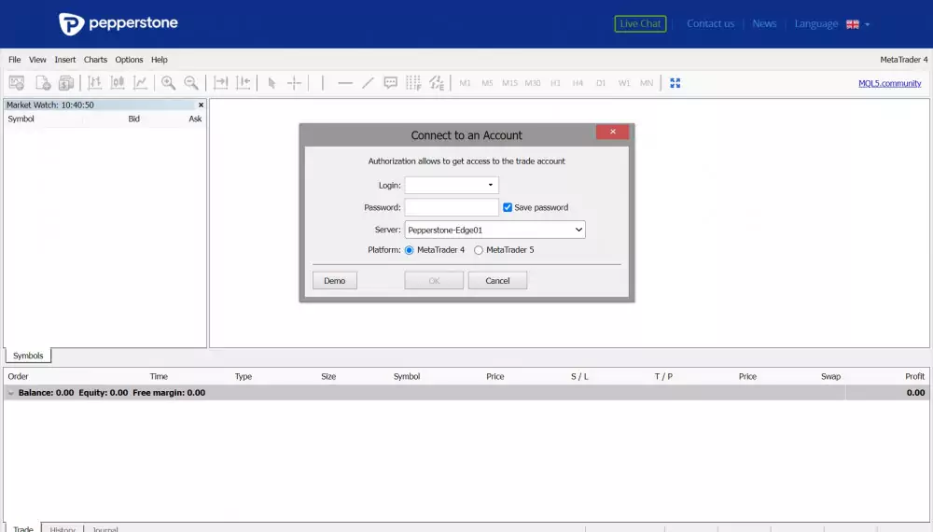The image size is (933, 532).
Task: Toggle auto scroll chart icon
Action: tap(221, 83)
